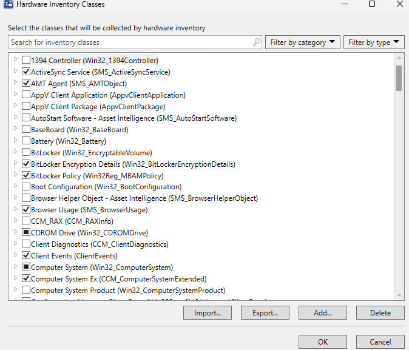This screenshot has height=350, width=409.
Task: Expand the BaseBoard node
Action: pos(16,129)
